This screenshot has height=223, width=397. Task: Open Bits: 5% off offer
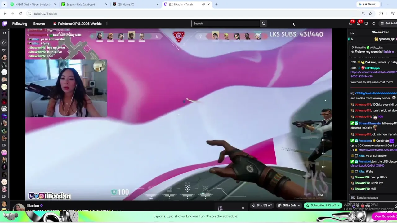pos(262,205)
